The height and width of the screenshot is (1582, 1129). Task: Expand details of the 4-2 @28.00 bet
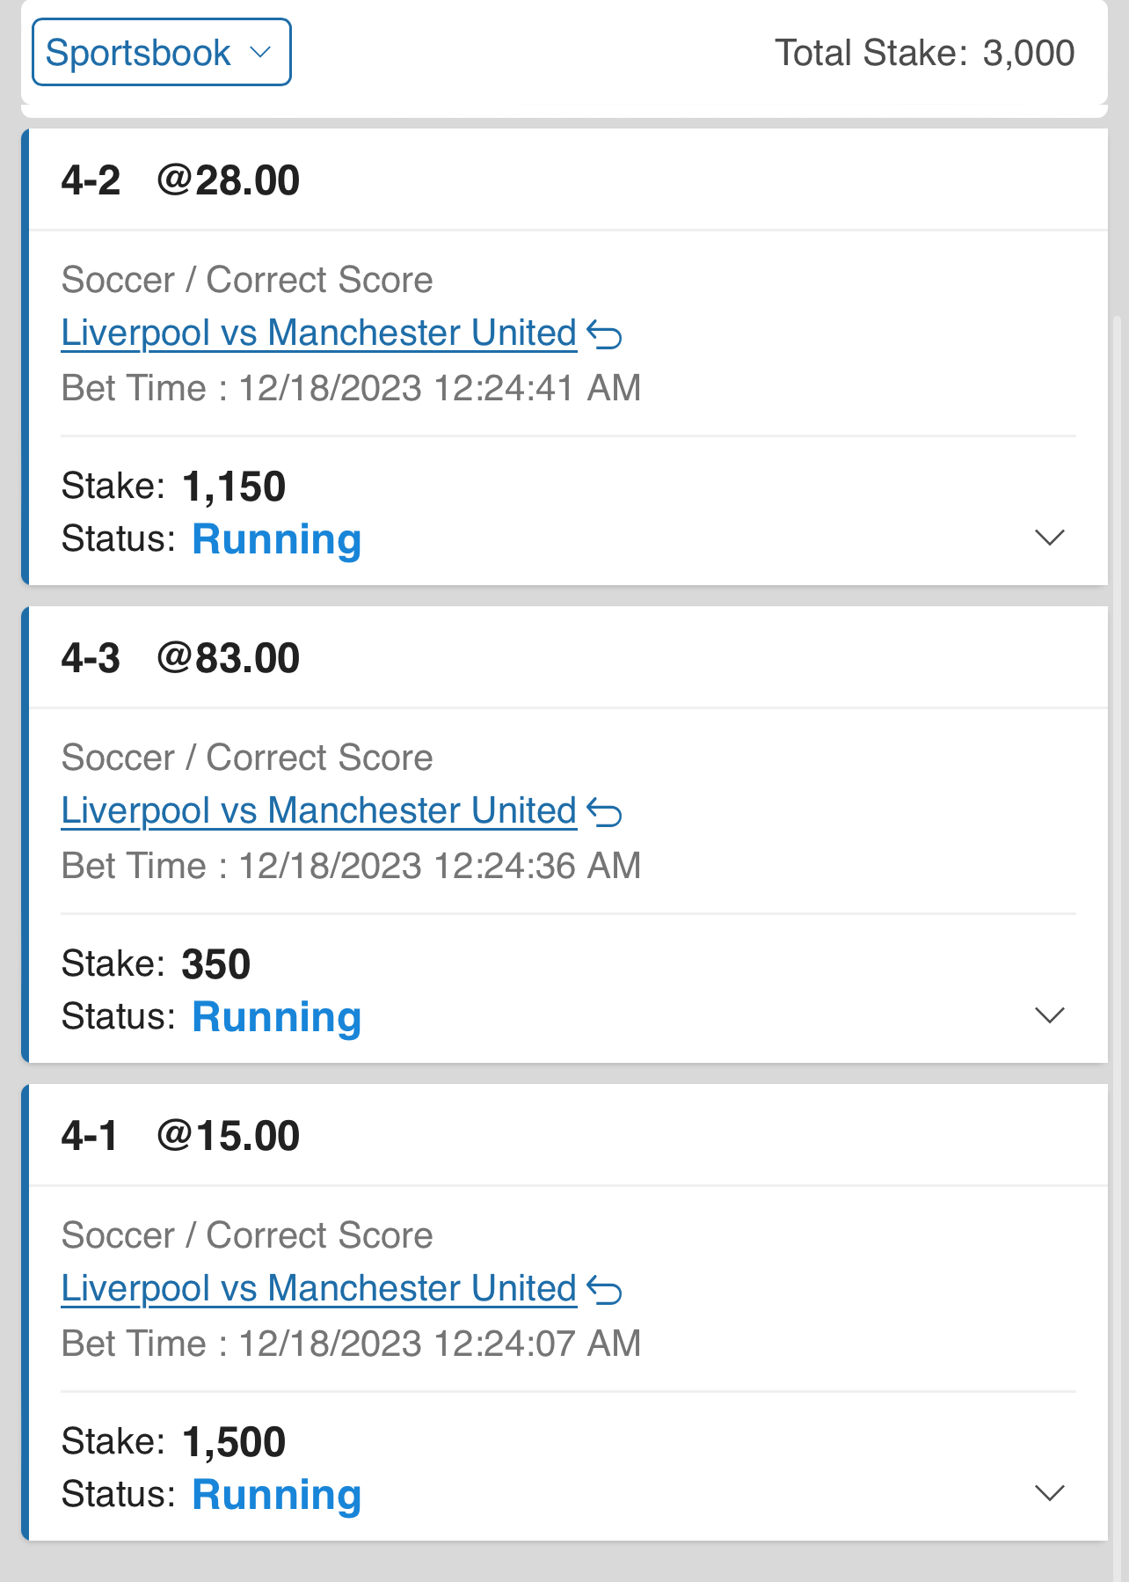(1050, 538)
